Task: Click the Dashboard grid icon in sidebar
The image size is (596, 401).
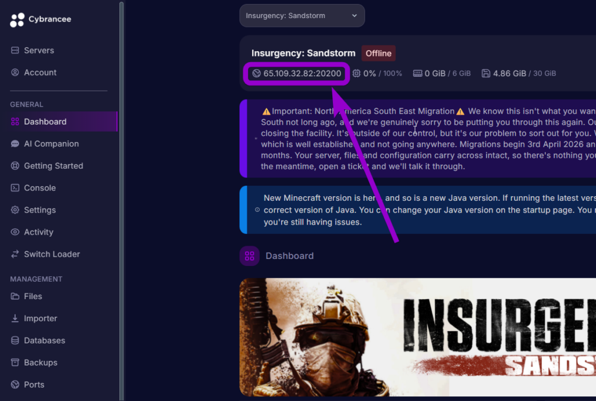Action: click(x=15, y=122)
